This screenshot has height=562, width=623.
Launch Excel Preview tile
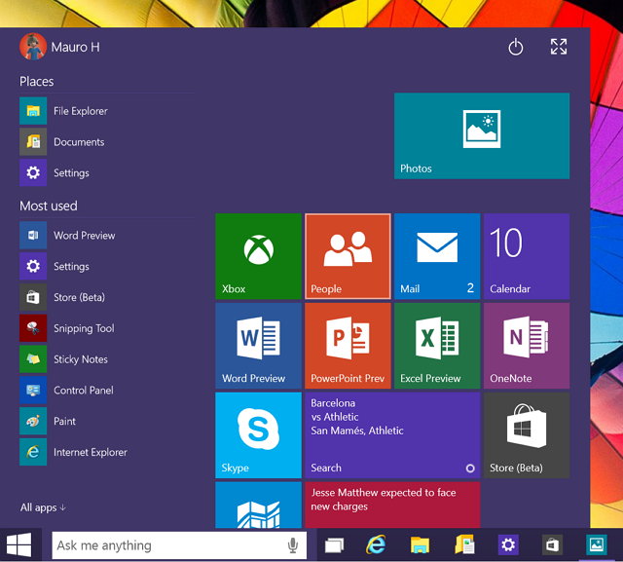(437, 346)
